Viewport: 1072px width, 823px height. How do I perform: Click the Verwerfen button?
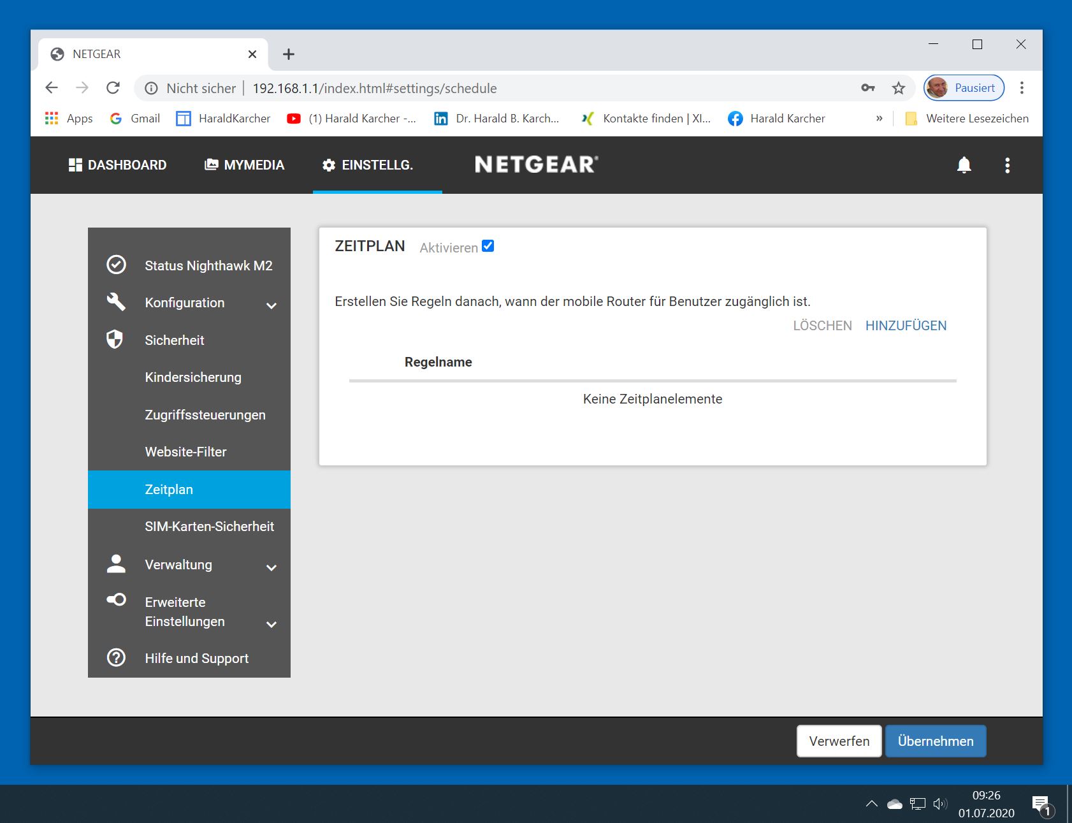pyautogui.click(x=839, y=741)
